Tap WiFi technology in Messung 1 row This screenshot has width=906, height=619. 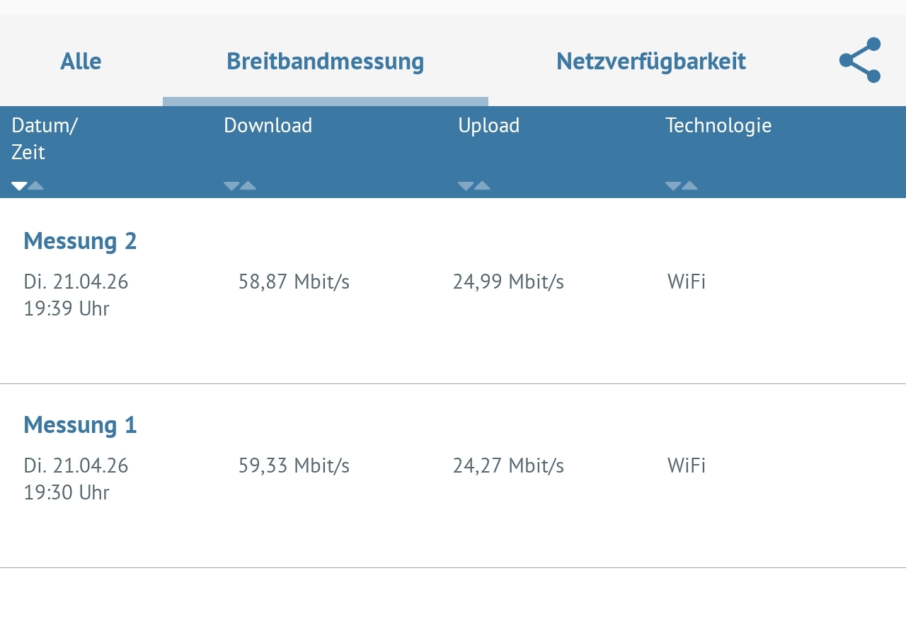[686, 466]
